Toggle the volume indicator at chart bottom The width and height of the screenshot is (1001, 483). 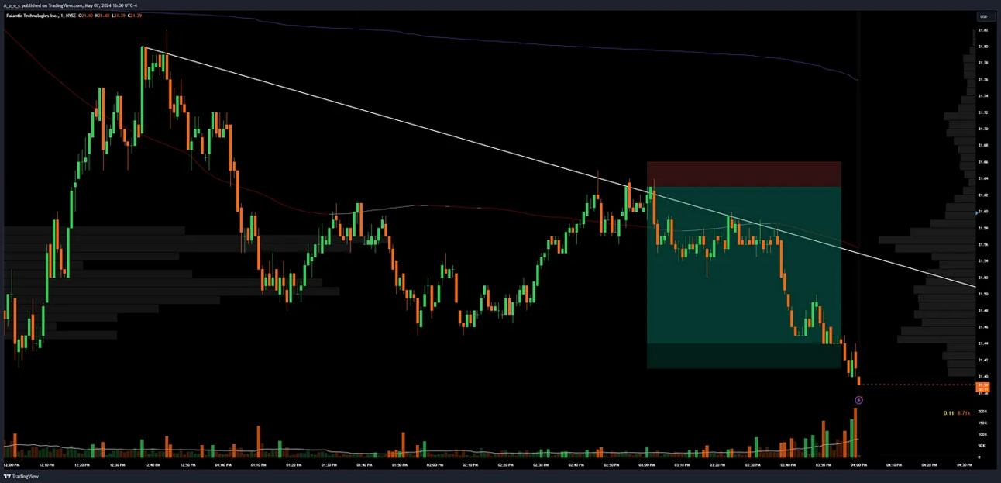[387, 450]
